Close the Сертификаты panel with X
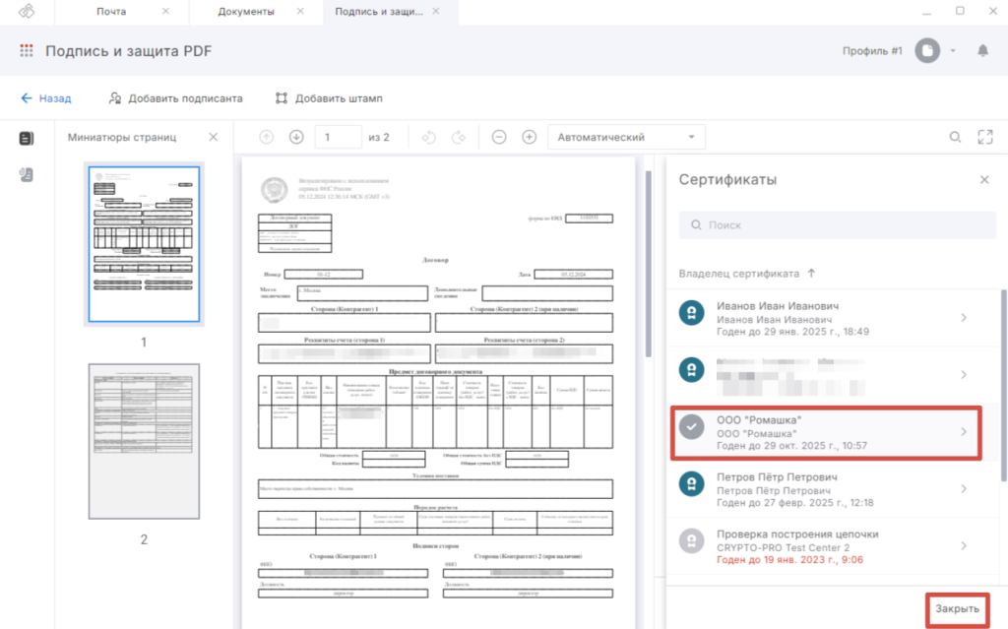Viewport: 1008px width, 629px height. 984,179
